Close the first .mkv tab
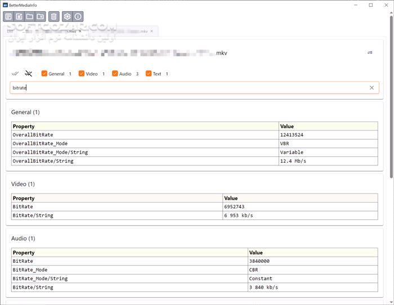The image size is (394, 305). pos(80,31)
